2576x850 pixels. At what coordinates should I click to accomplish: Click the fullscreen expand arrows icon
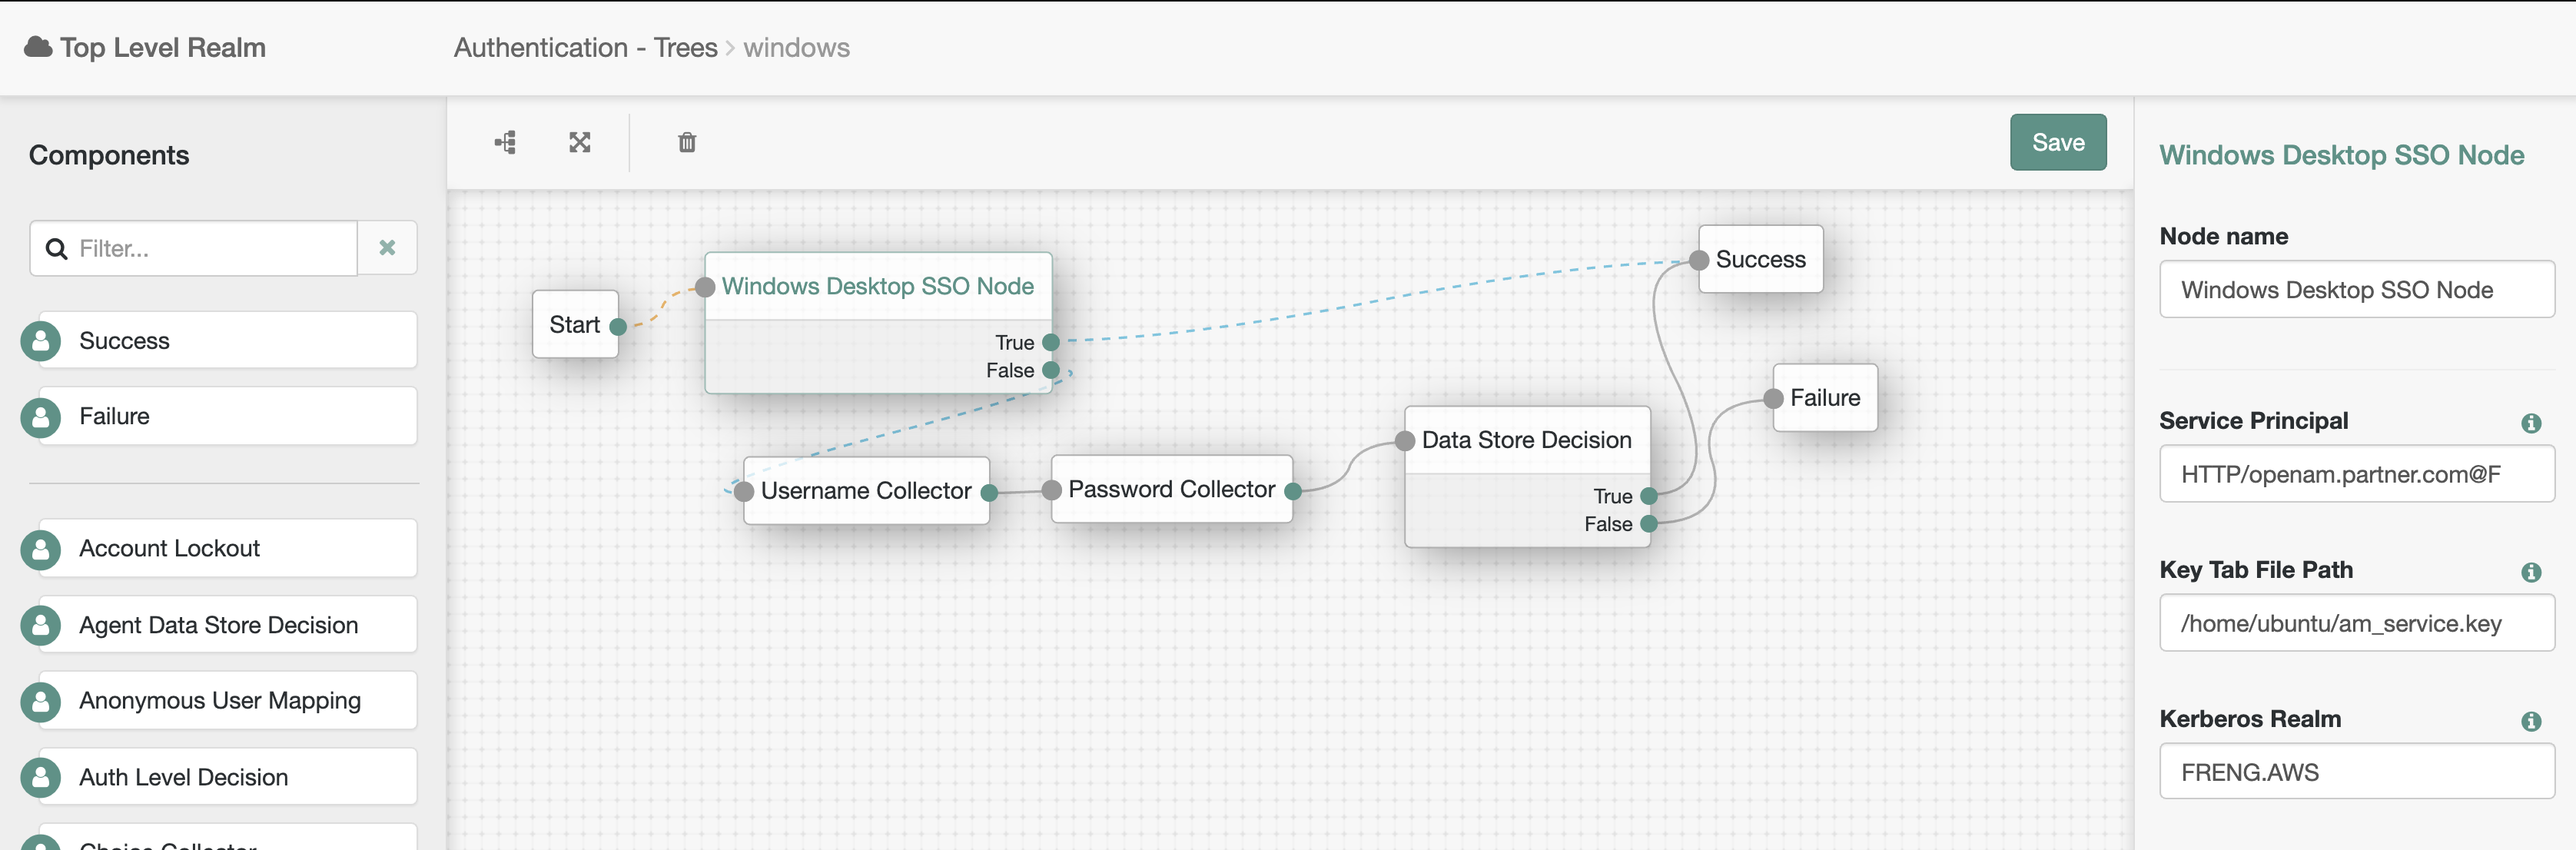tap(580, 143)
